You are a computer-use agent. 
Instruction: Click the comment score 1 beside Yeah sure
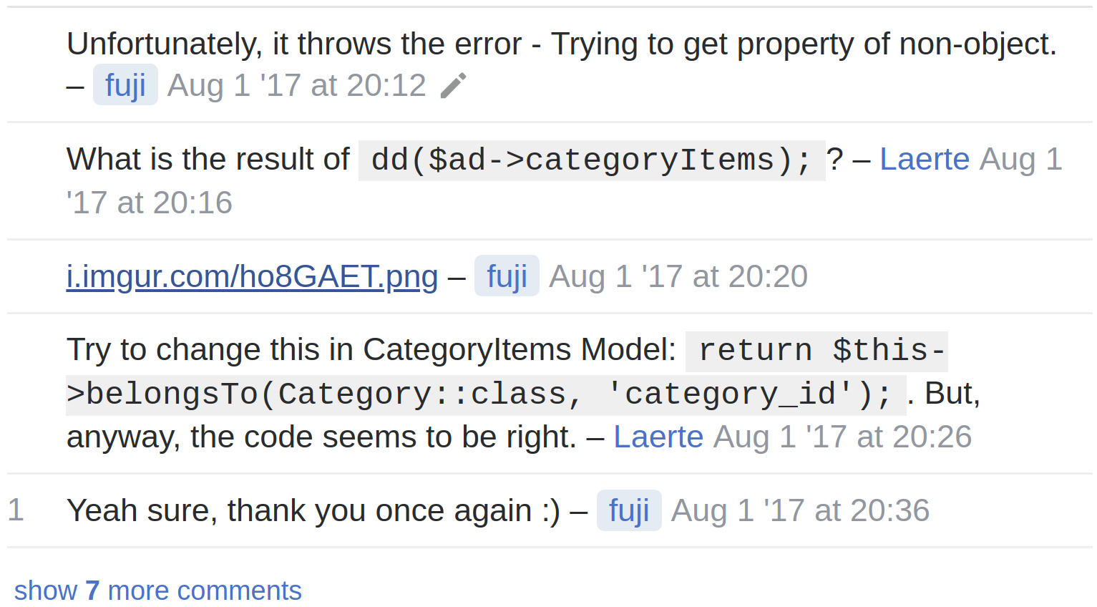coord(16,510)
